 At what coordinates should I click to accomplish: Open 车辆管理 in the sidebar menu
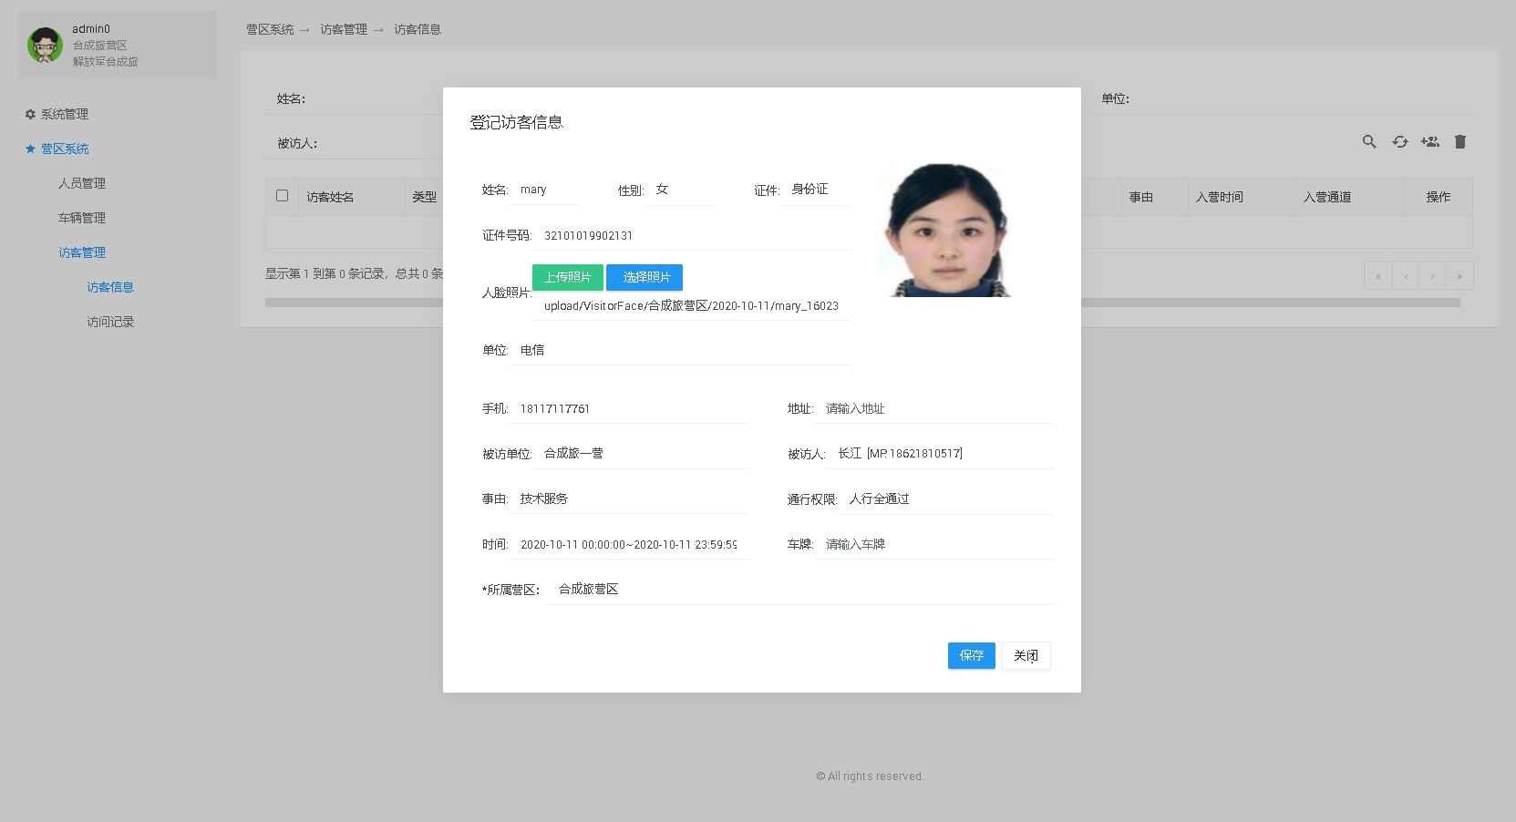pos(80,218)
